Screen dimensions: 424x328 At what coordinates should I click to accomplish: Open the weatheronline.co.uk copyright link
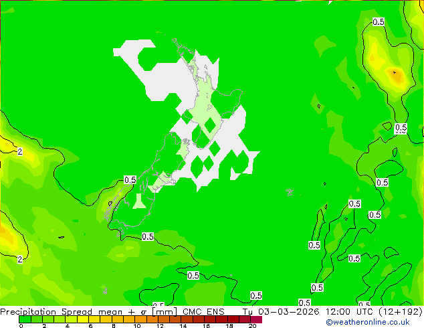tap(367, 322)
